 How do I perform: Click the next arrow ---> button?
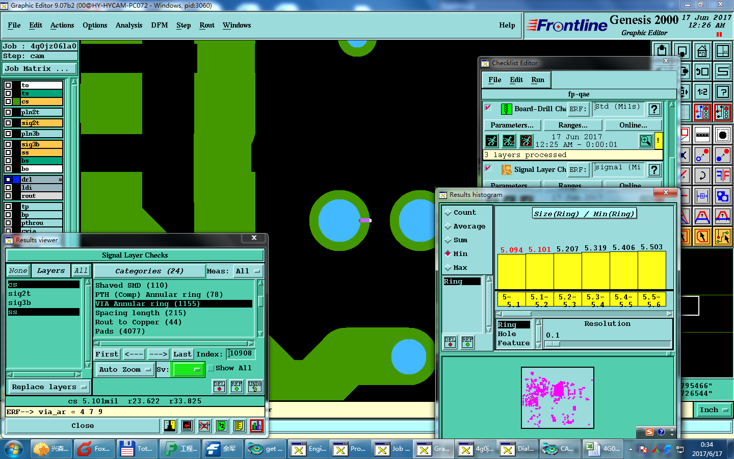(x=158, y=354)
